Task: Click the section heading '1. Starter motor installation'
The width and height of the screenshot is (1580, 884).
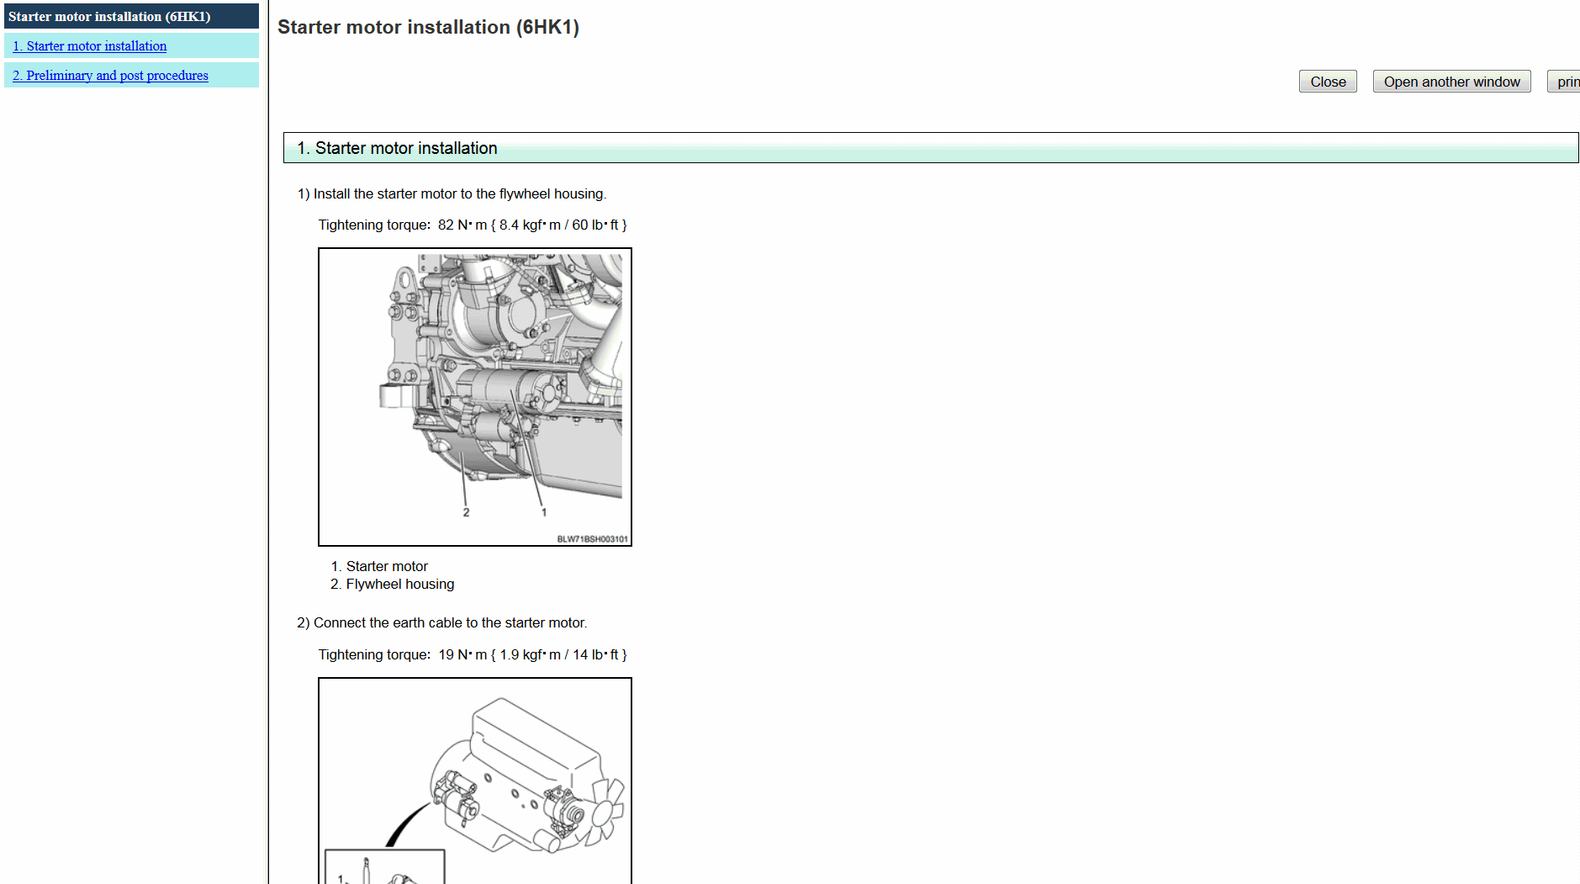Action: [x=931, y=148]
